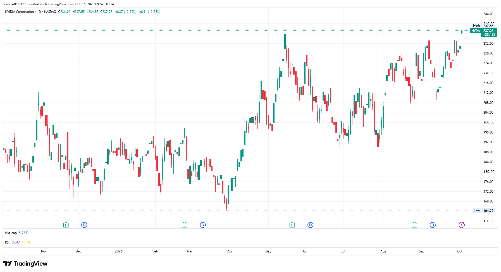Click the 160.00 price axis label

click(489, 221)
